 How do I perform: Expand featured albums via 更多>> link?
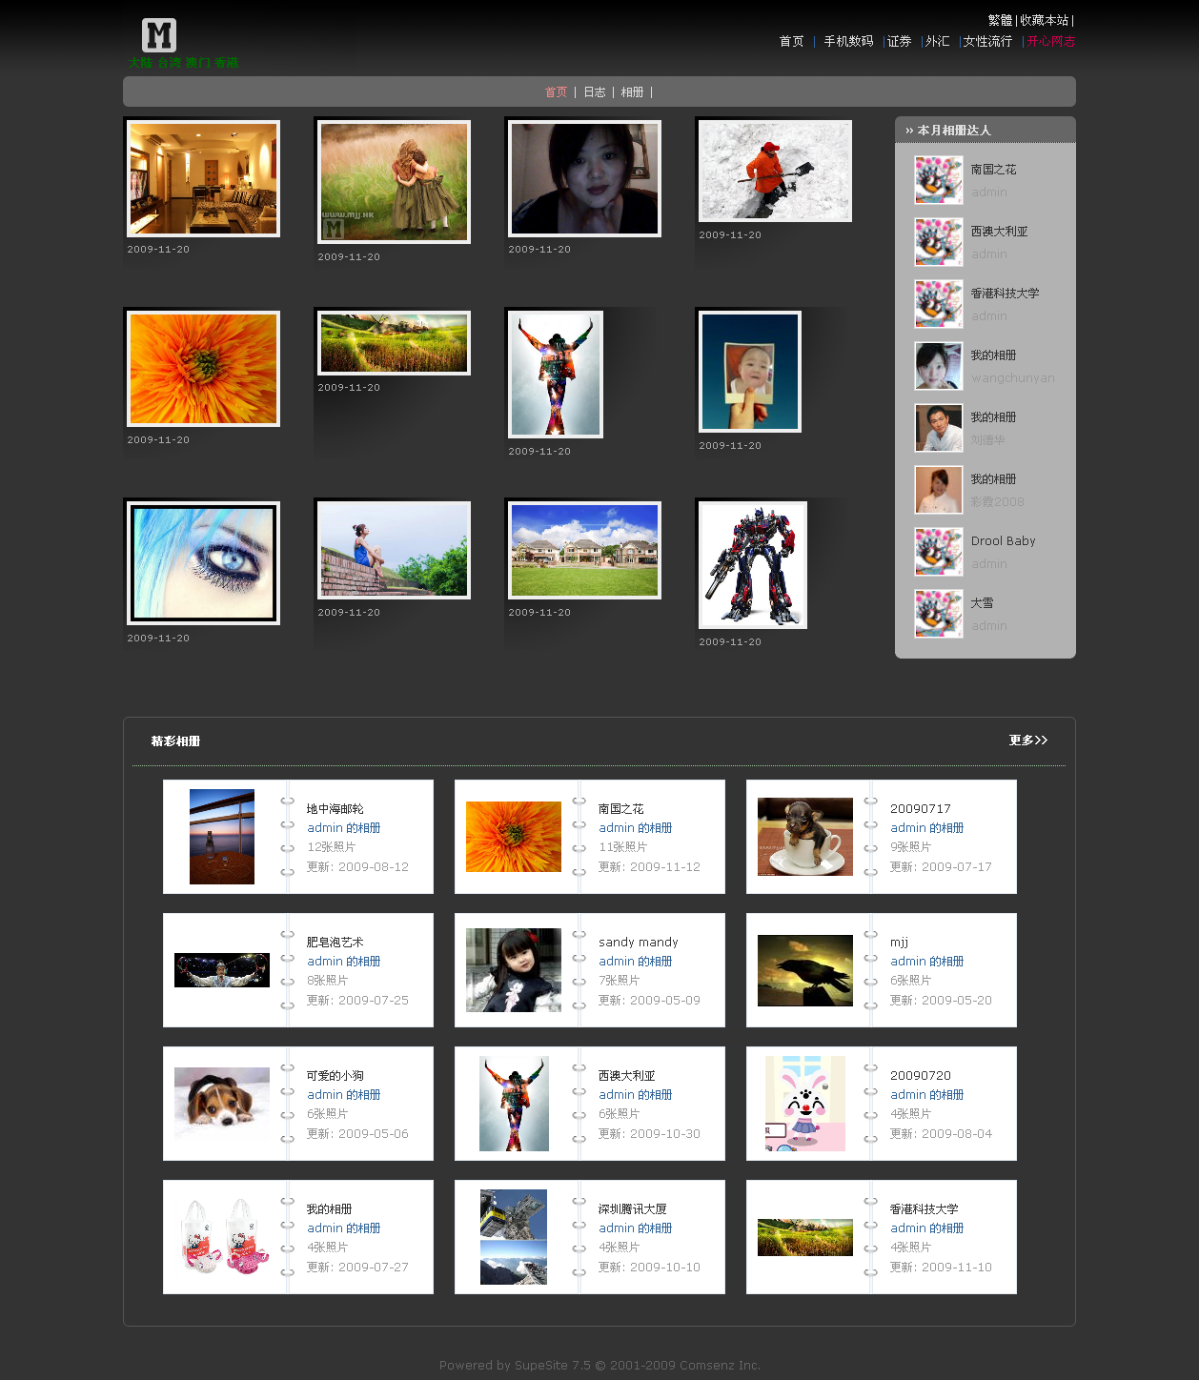(1027, 741)
